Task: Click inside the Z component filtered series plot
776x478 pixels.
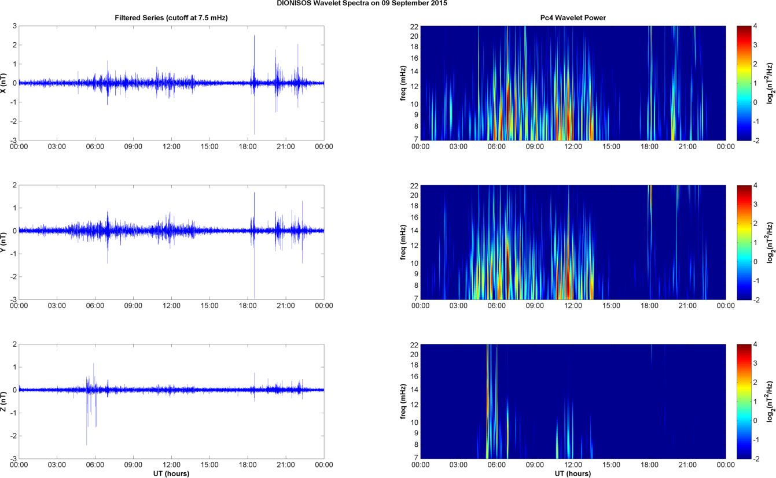Action: click(172, 401)
